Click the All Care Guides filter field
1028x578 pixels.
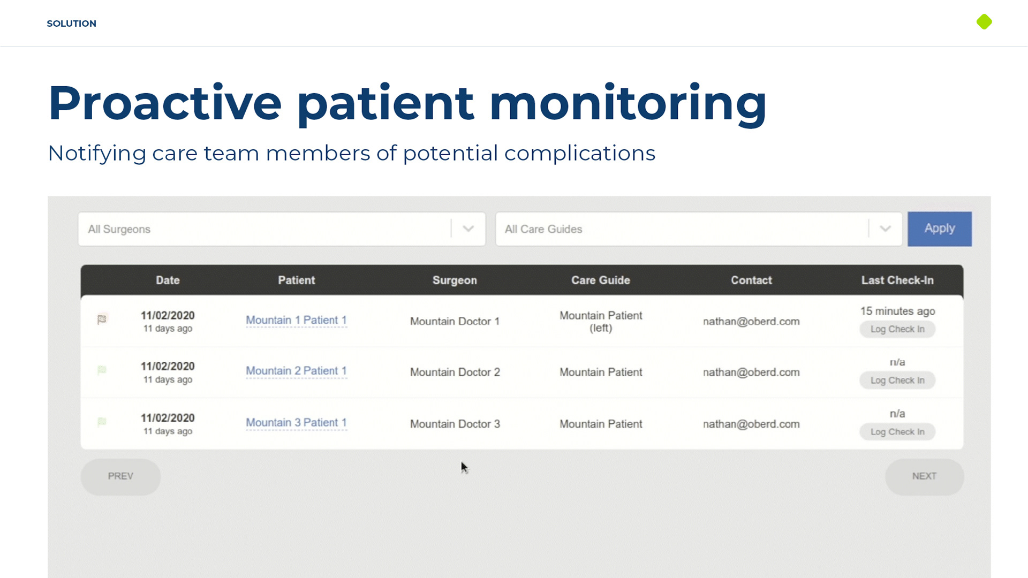point(681,229)
